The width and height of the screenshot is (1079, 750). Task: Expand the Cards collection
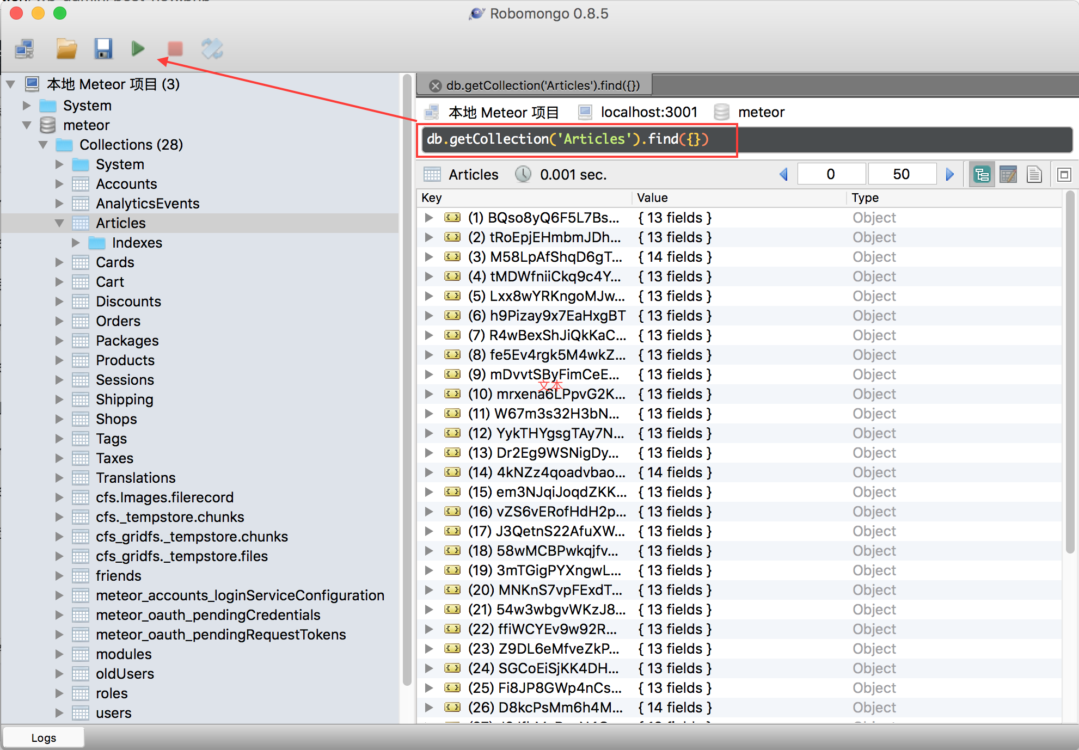(x=59, y=262)
